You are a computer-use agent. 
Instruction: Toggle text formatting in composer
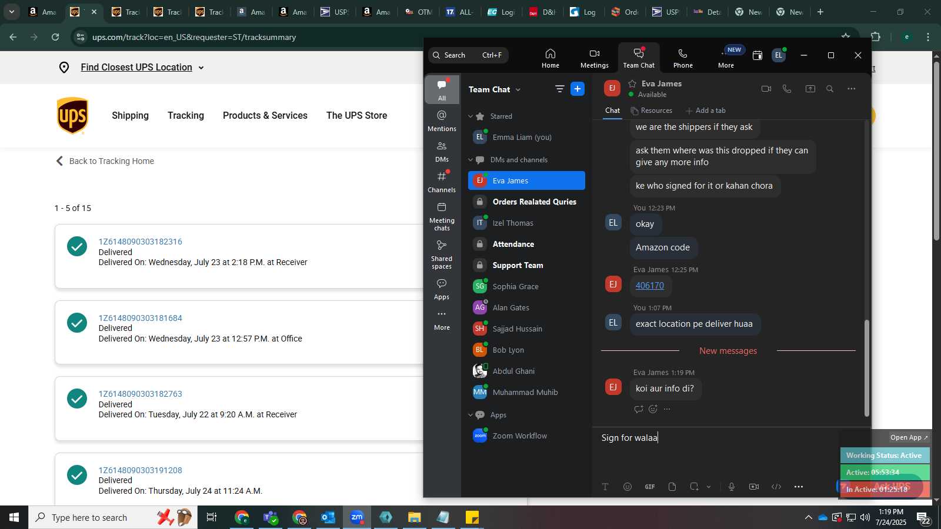[x=605, y=487]
